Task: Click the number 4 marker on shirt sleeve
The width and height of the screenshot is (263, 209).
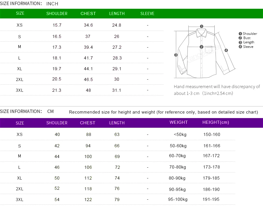Action: [226, 50]
